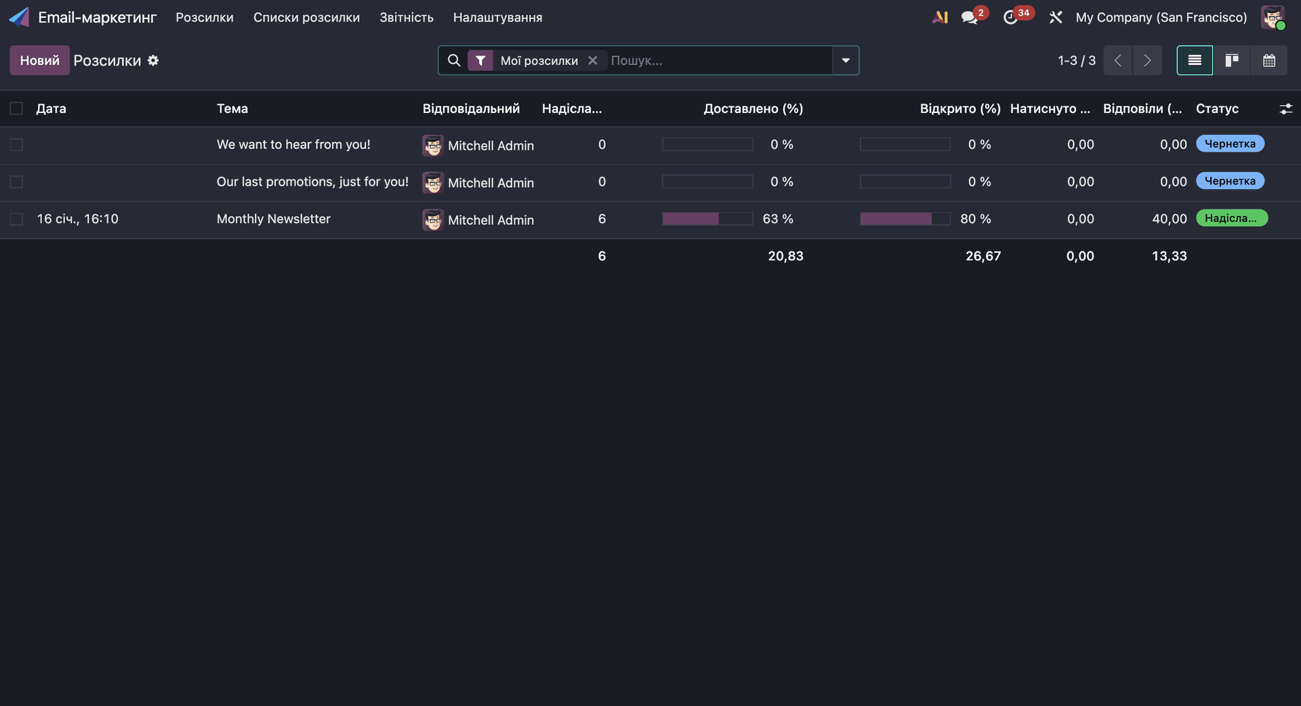The width and height of the screenshot is (1301, 706).
Task: Open the activities clock icon with badge 34
Action: coord(1010,18)
